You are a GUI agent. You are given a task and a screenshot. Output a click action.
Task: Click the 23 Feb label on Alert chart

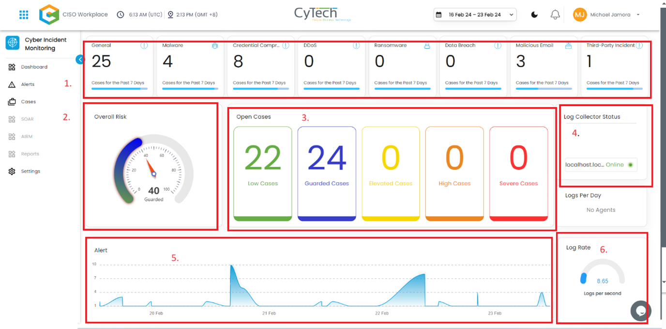point(495,313)
